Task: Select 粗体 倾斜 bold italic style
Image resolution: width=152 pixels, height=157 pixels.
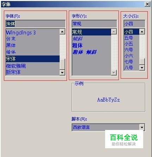Action: click(91, 52)
